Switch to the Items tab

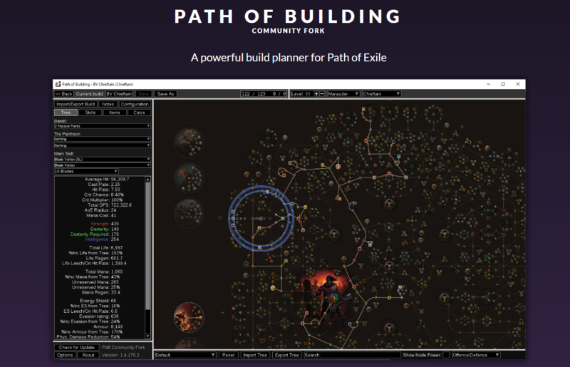114,112
